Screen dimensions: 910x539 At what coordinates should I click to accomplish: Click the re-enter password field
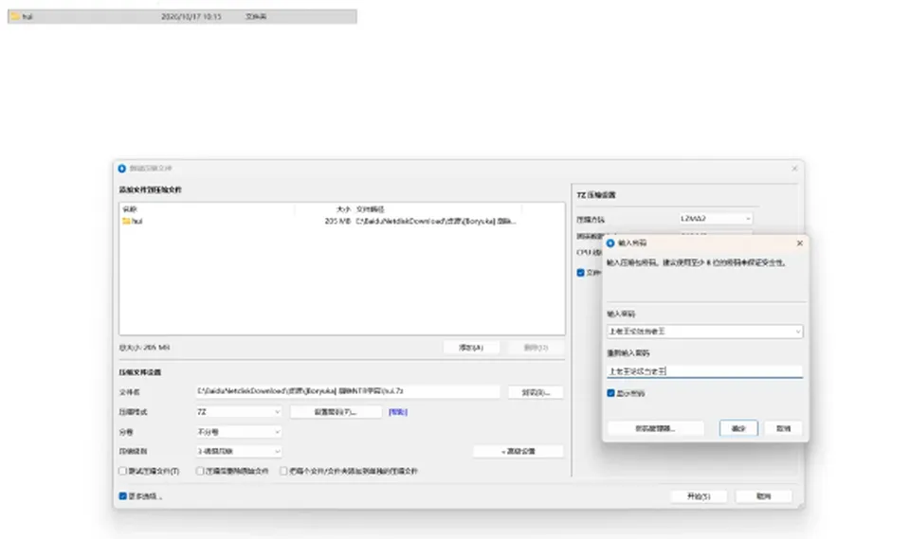click(x=704, y=371)
